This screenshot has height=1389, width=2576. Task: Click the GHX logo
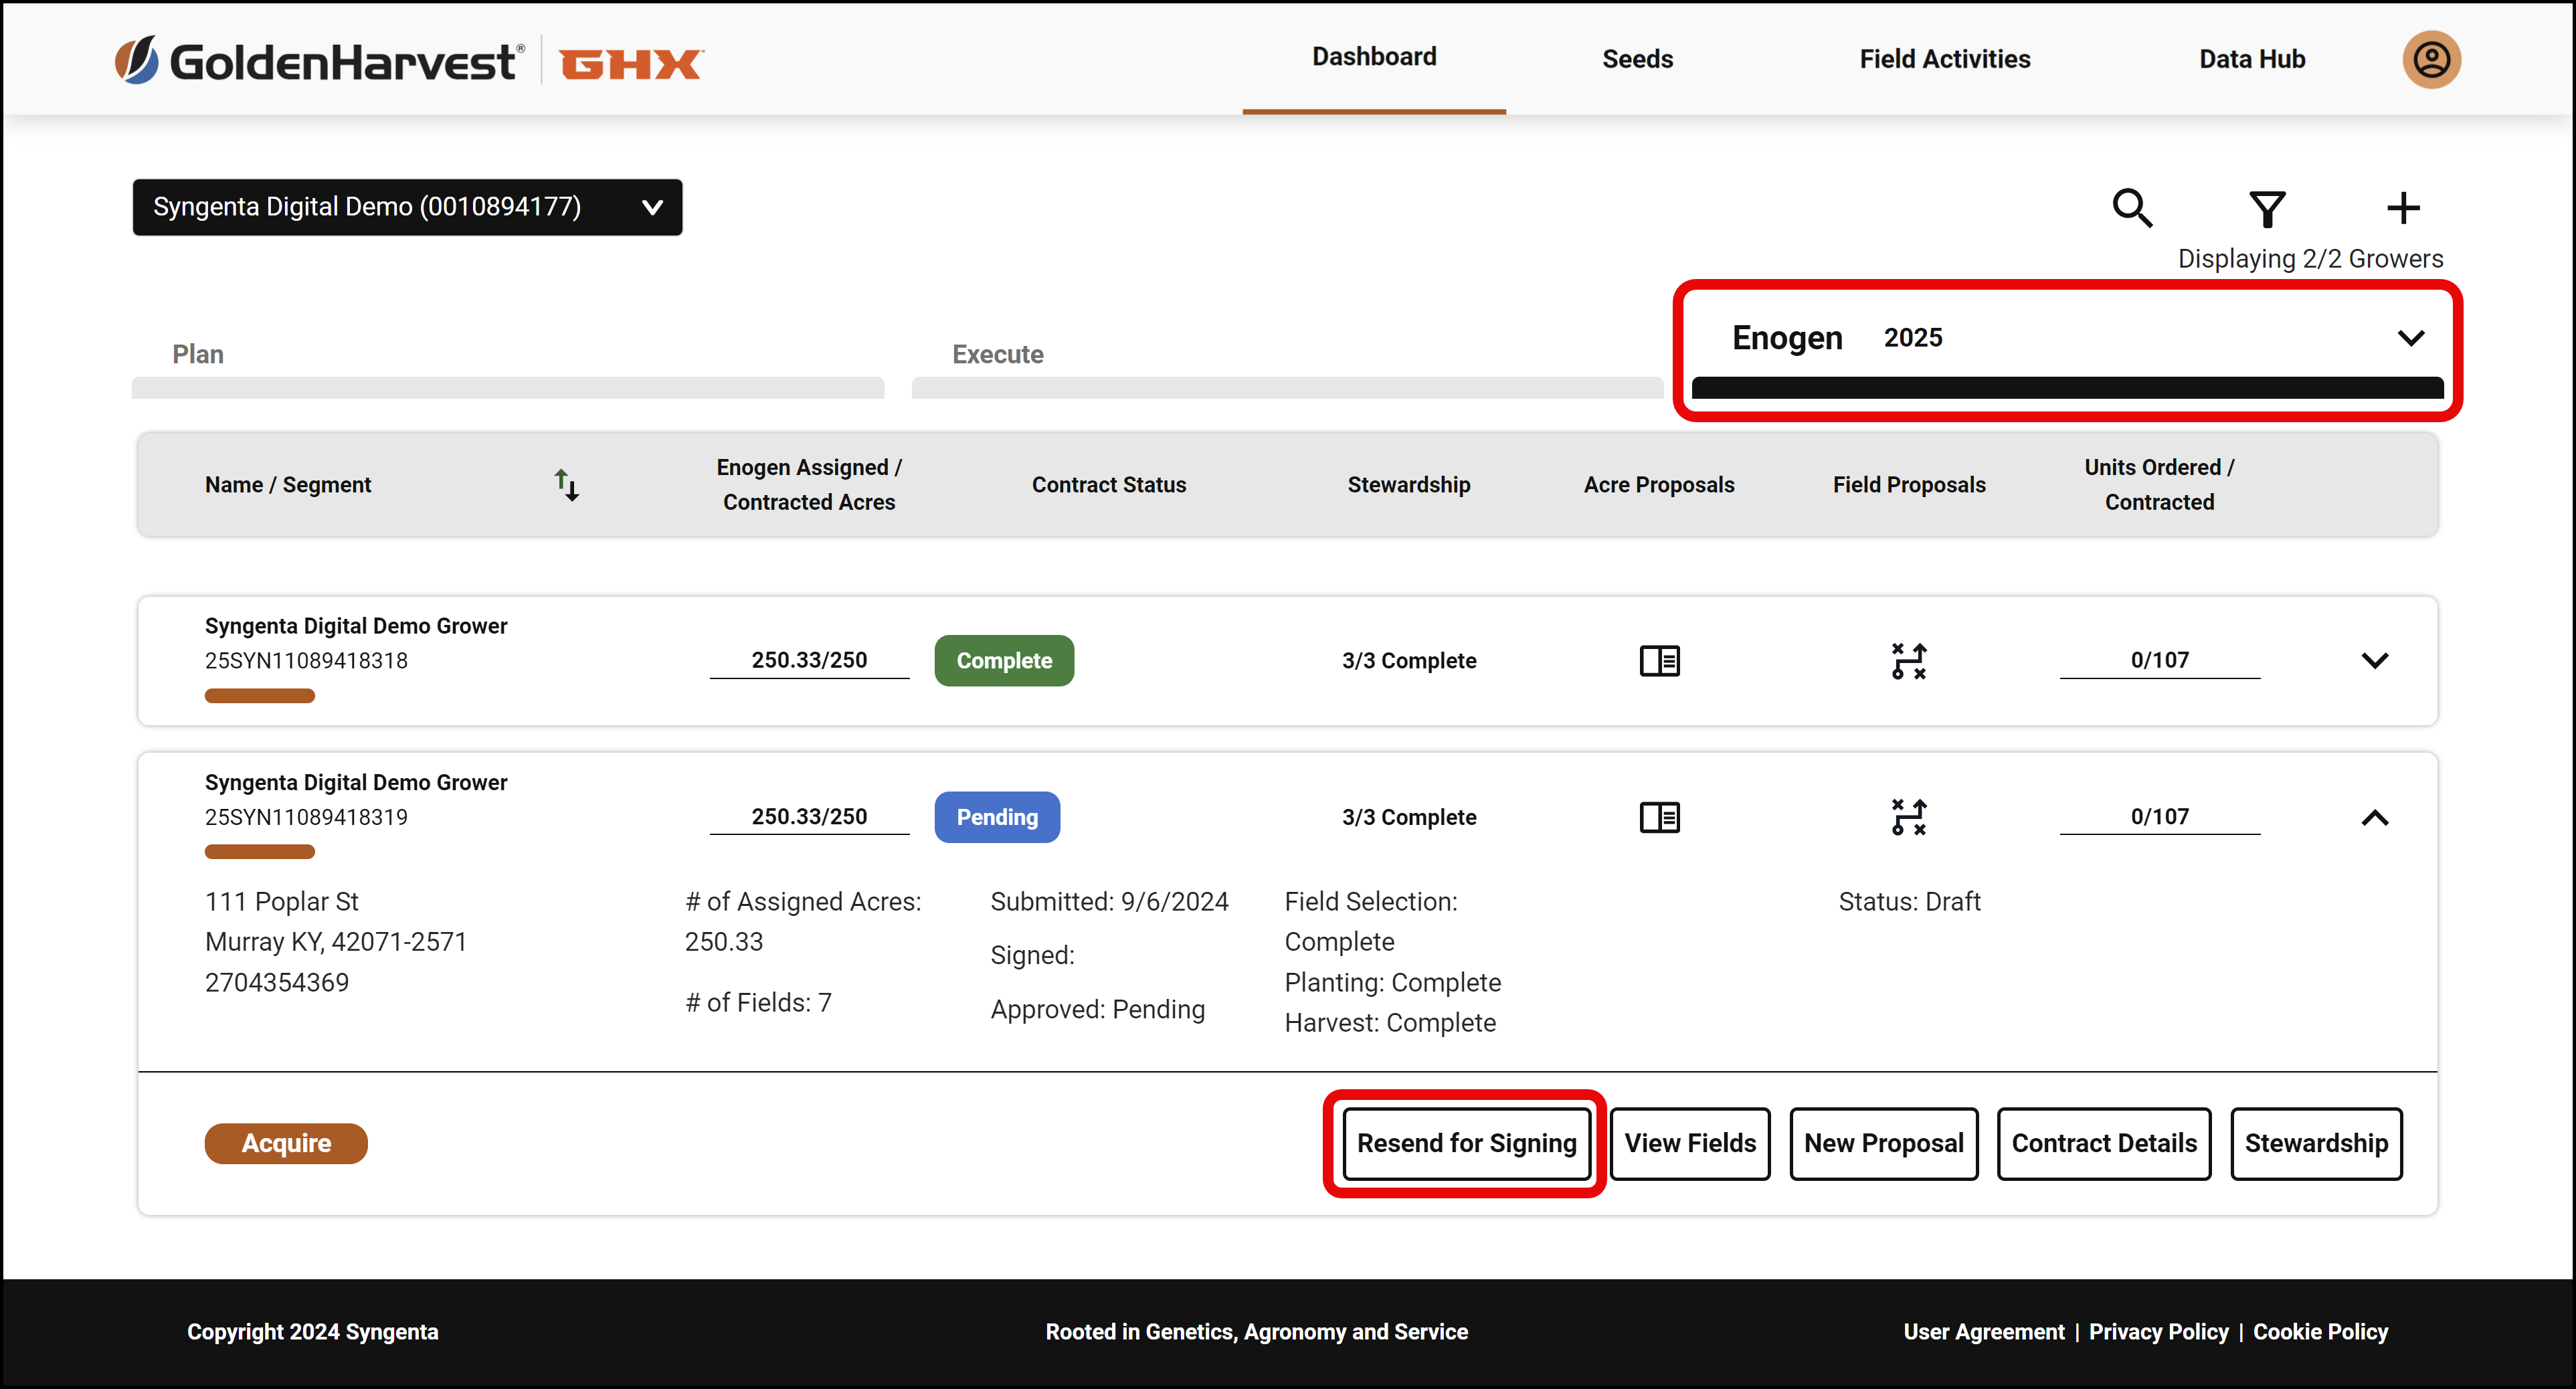point(631,64)
